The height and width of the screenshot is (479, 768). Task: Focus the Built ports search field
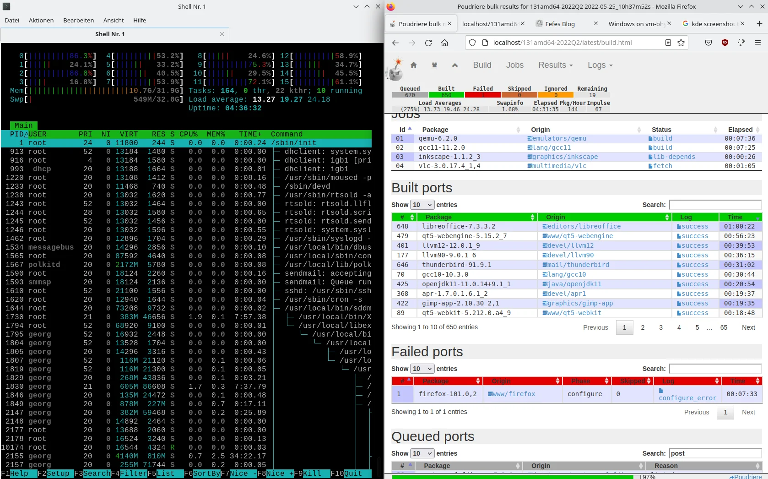[715, 205]
